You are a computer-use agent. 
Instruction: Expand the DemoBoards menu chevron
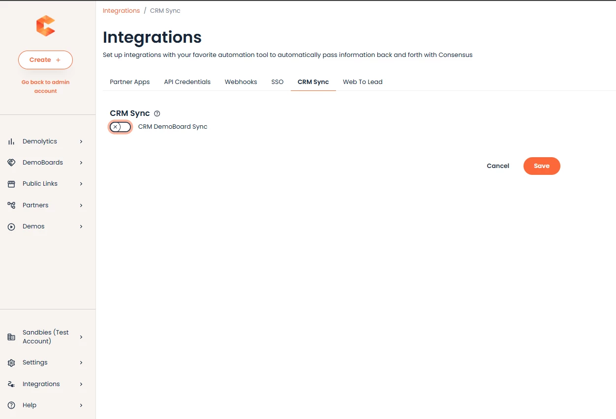81,163
